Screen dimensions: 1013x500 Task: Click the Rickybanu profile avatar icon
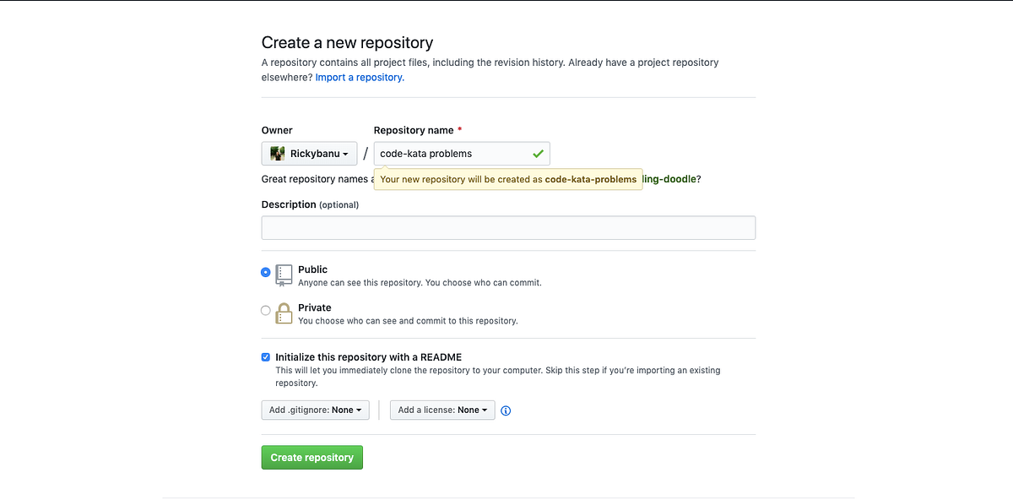pyautogui.click(x=277, y=153)
